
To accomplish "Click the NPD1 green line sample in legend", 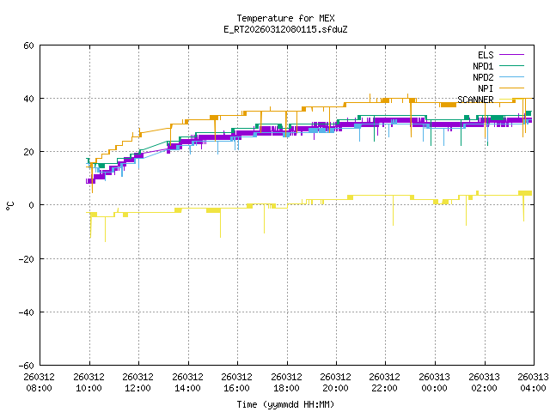I will click(516, 66).
